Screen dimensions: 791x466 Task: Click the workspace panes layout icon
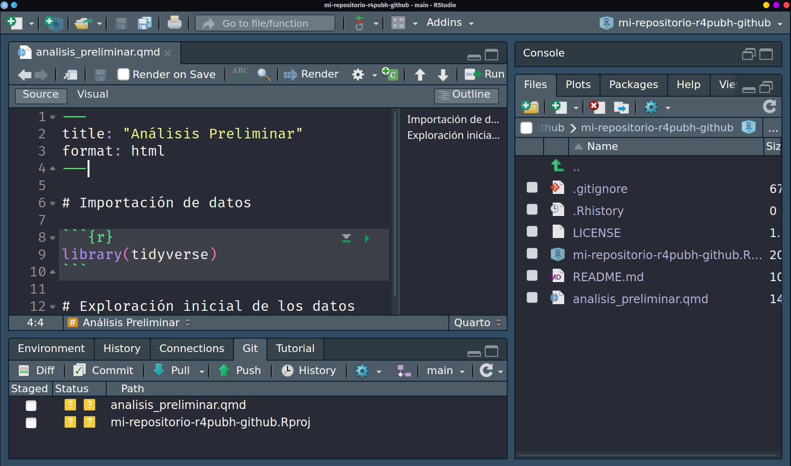(x=398, y=23)
